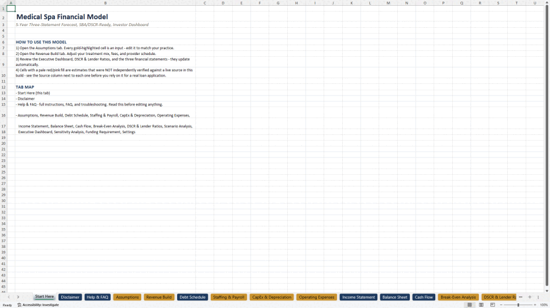
Task: Switch to Page Layout view icon
Action: 481,305
